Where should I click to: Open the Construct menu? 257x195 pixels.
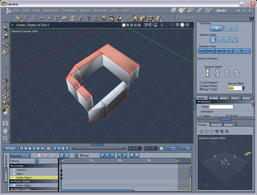tap(69, 10)
